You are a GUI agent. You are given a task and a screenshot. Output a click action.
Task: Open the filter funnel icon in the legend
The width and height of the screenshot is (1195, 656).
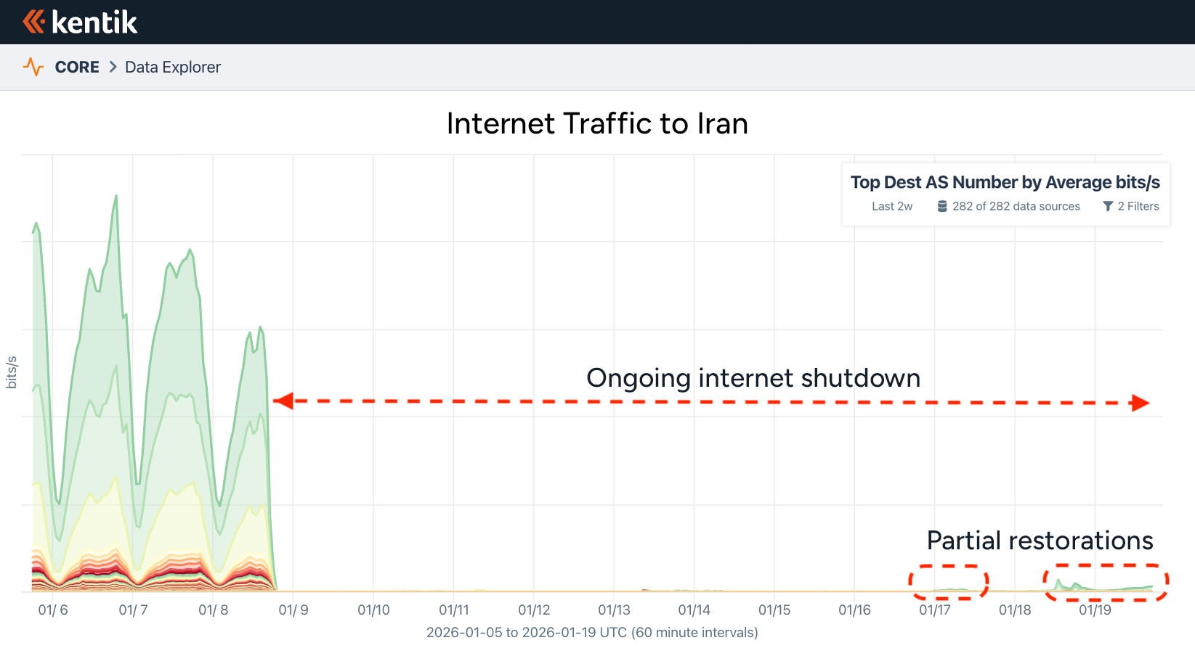tap(1107, 206)
